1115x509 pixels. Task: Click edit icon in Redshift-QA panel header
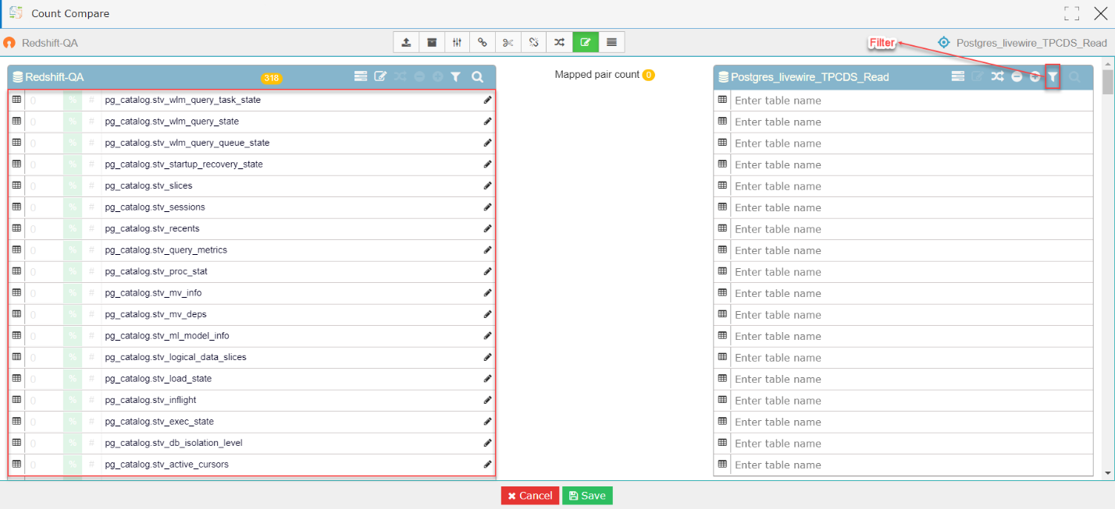click(380, 76)
